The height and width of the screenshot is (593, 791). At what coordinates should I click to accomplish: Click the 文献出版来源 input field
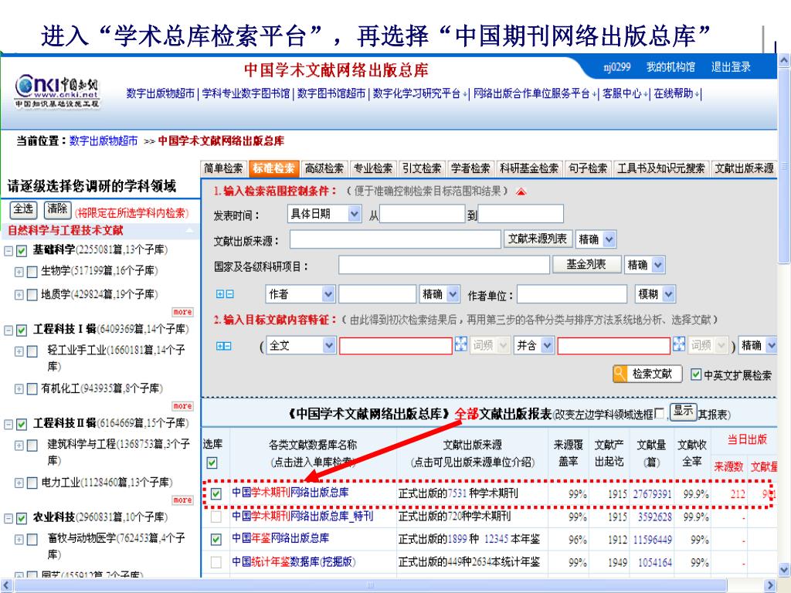[x=395, y=239]
